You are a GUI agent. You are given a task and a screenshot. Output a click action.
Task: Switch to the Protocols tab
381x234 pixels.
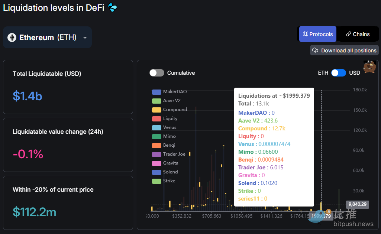click(x=318, y=34)
